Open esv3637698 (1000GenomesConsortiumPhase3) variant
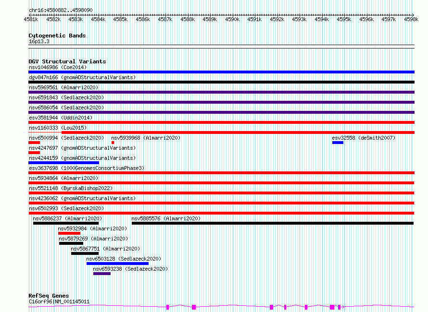Image resolution: width=428 pixels, height=312 pixels. (87, 168)
